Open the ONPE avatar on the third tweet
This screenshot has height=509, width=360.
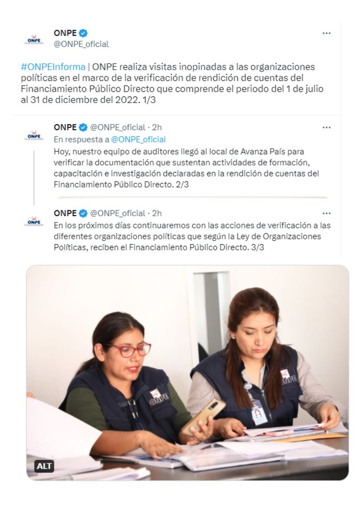pos(34,221)
